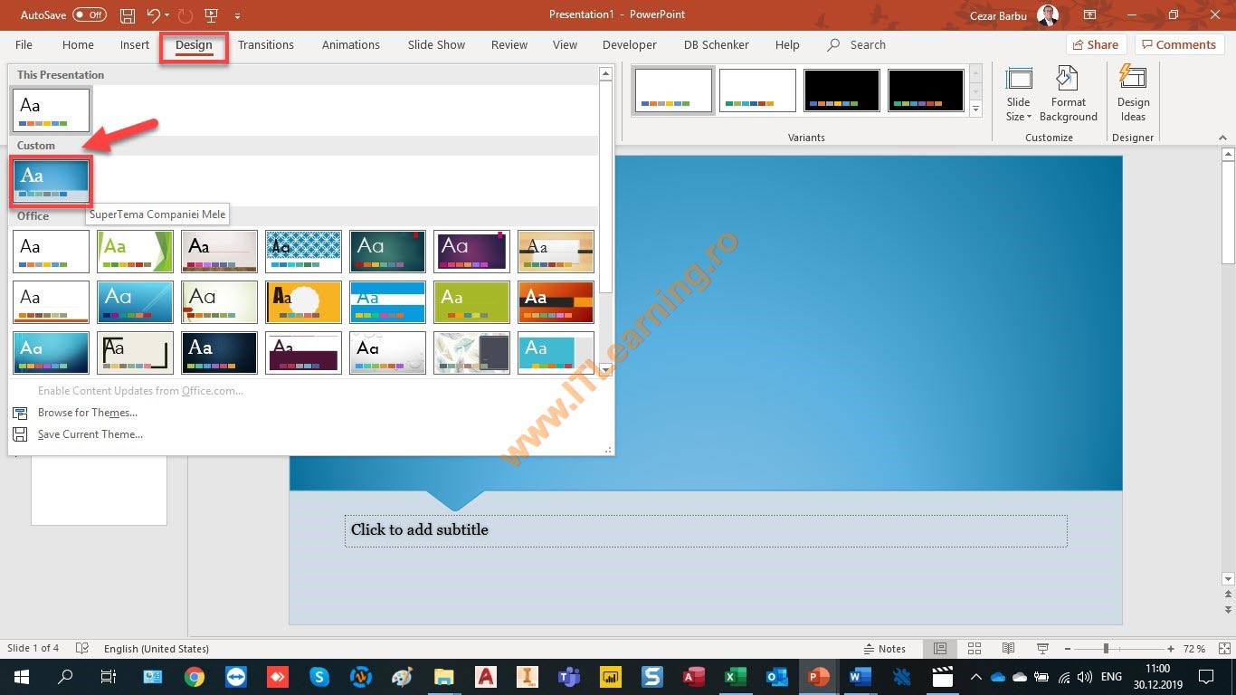
Task: Switch to the Slide Show tab
Action: [436, 44]
